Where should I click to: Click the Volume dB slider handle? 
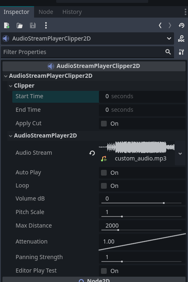(x=164, y=203)
